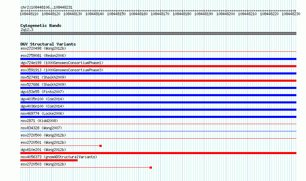The image size is (306, 181).
Task: Click the blue bar of nsv469774
Action: [x=158, y=117]
